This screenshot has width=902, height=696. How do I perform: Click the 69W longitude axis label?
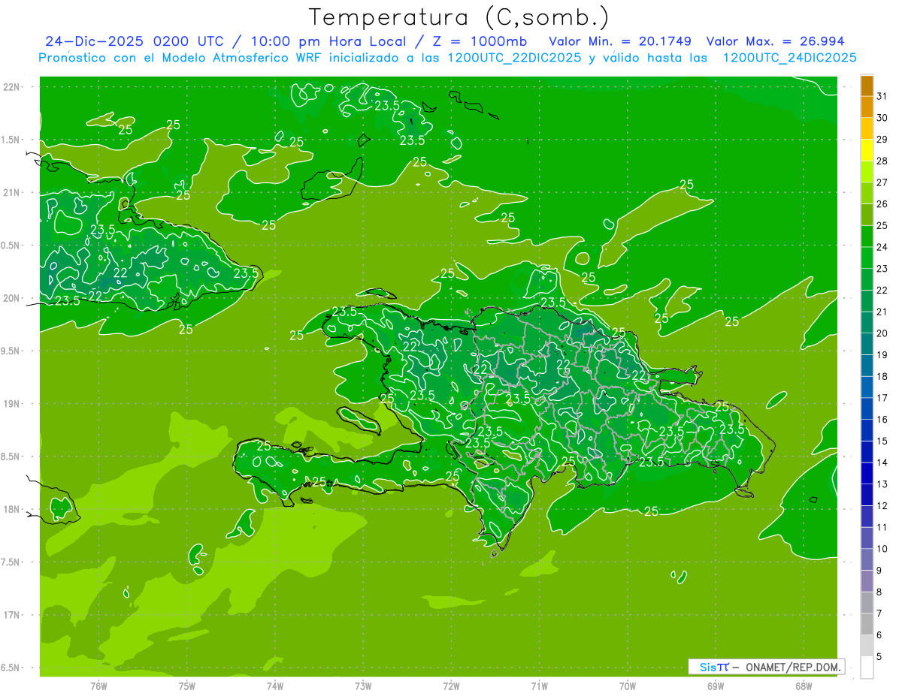pyautogui.click(x=716, y=686)
